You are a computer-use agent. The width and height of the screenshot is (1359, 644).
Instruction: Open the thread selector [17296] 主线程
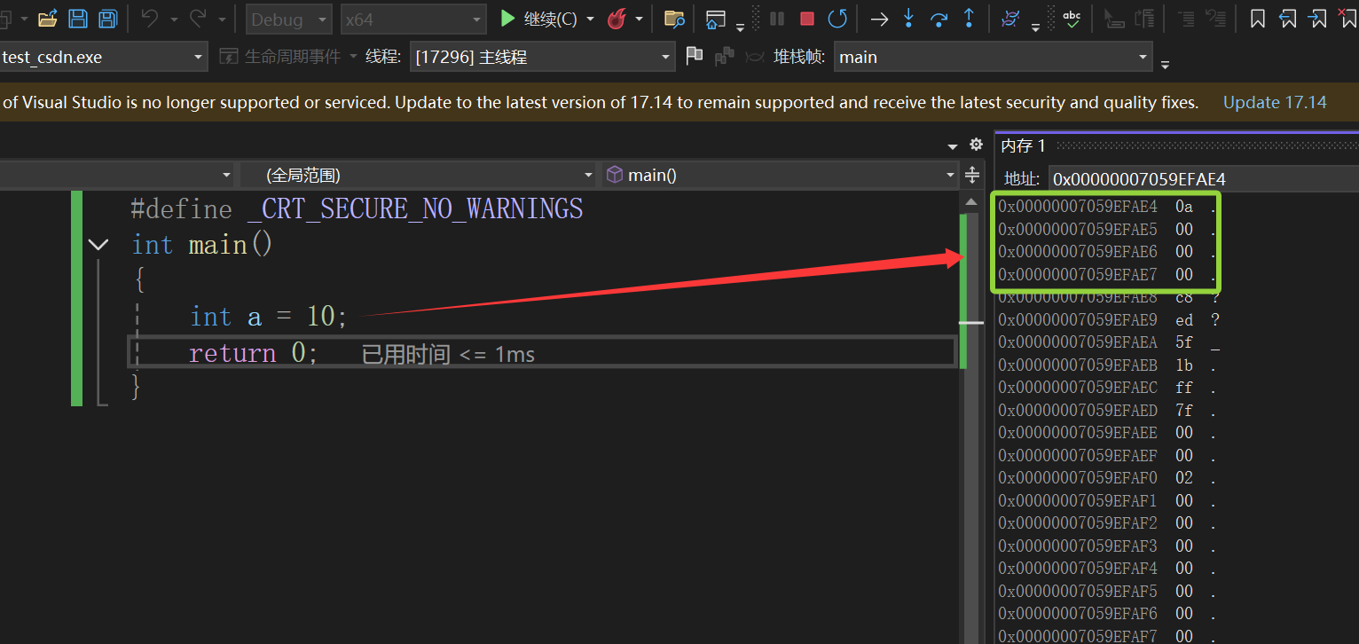pos(543,57)
